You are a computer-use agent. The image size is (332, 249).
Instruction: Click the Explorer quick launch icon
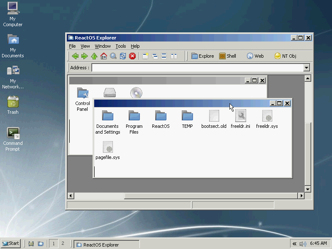[x=41, y=244]
